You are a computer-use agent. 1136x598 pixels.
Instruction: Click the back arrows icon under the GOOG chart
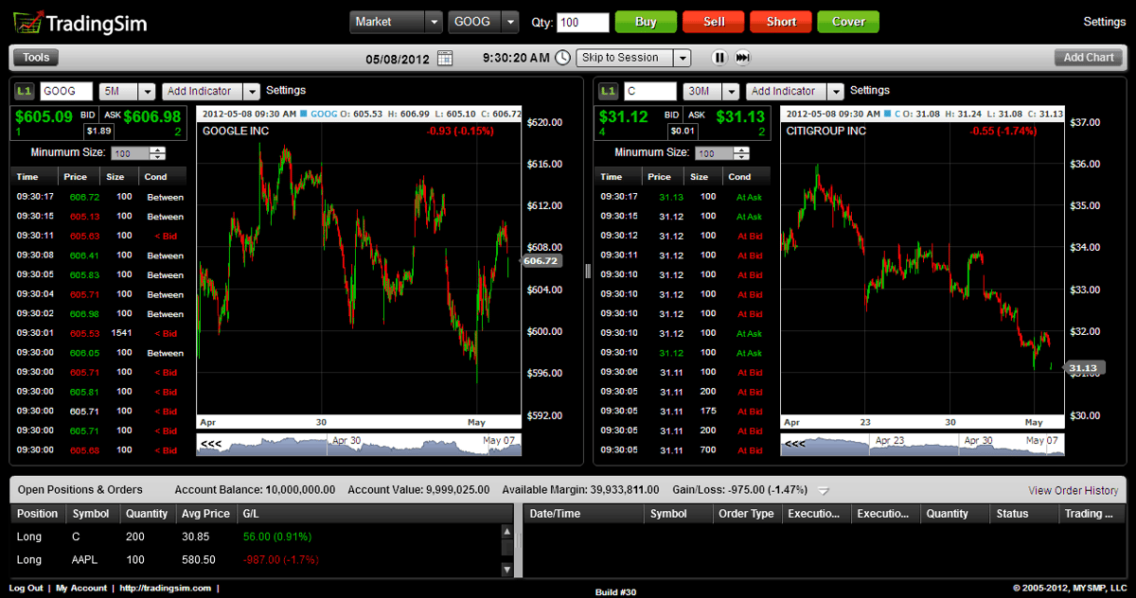coord(211,442)
